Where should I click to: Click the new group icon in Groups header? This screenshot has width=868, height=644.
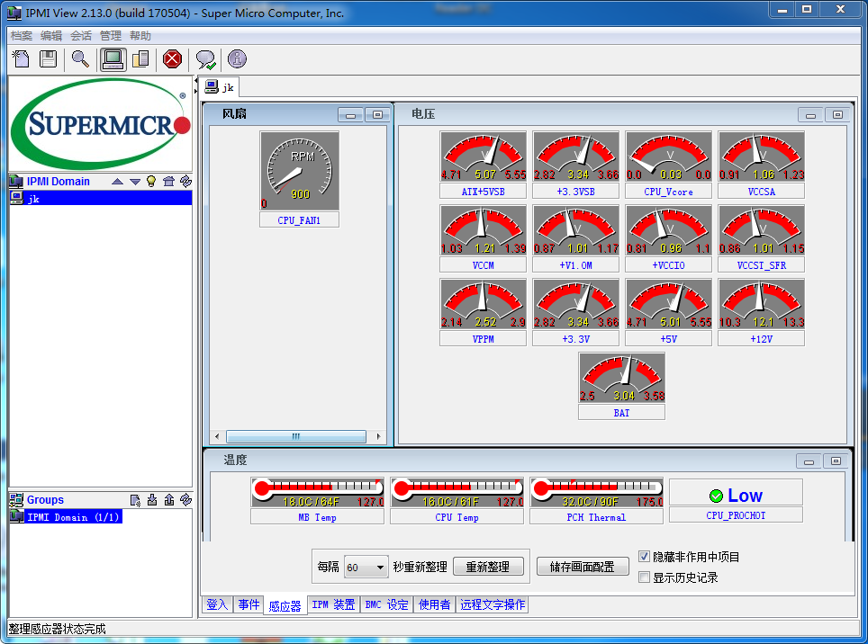pos(136,500)
